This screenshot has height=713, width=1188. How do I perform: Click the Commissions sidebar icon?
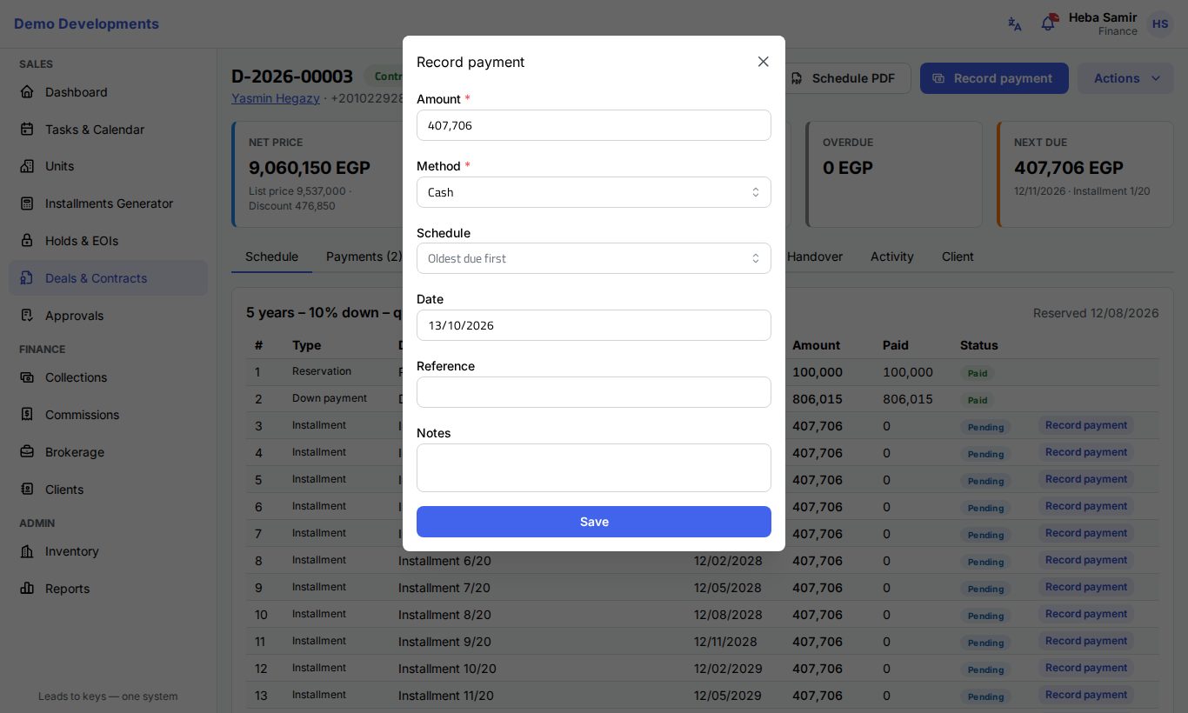pyautogui.click(x=27, y=415)
